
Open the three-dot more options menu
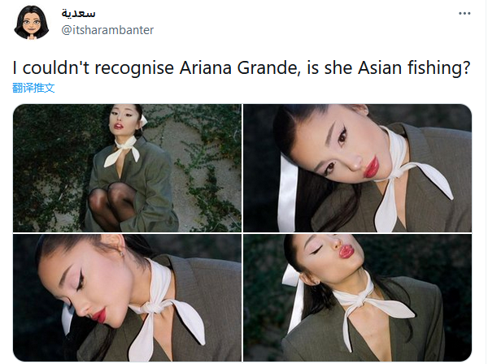click(464, 13)
